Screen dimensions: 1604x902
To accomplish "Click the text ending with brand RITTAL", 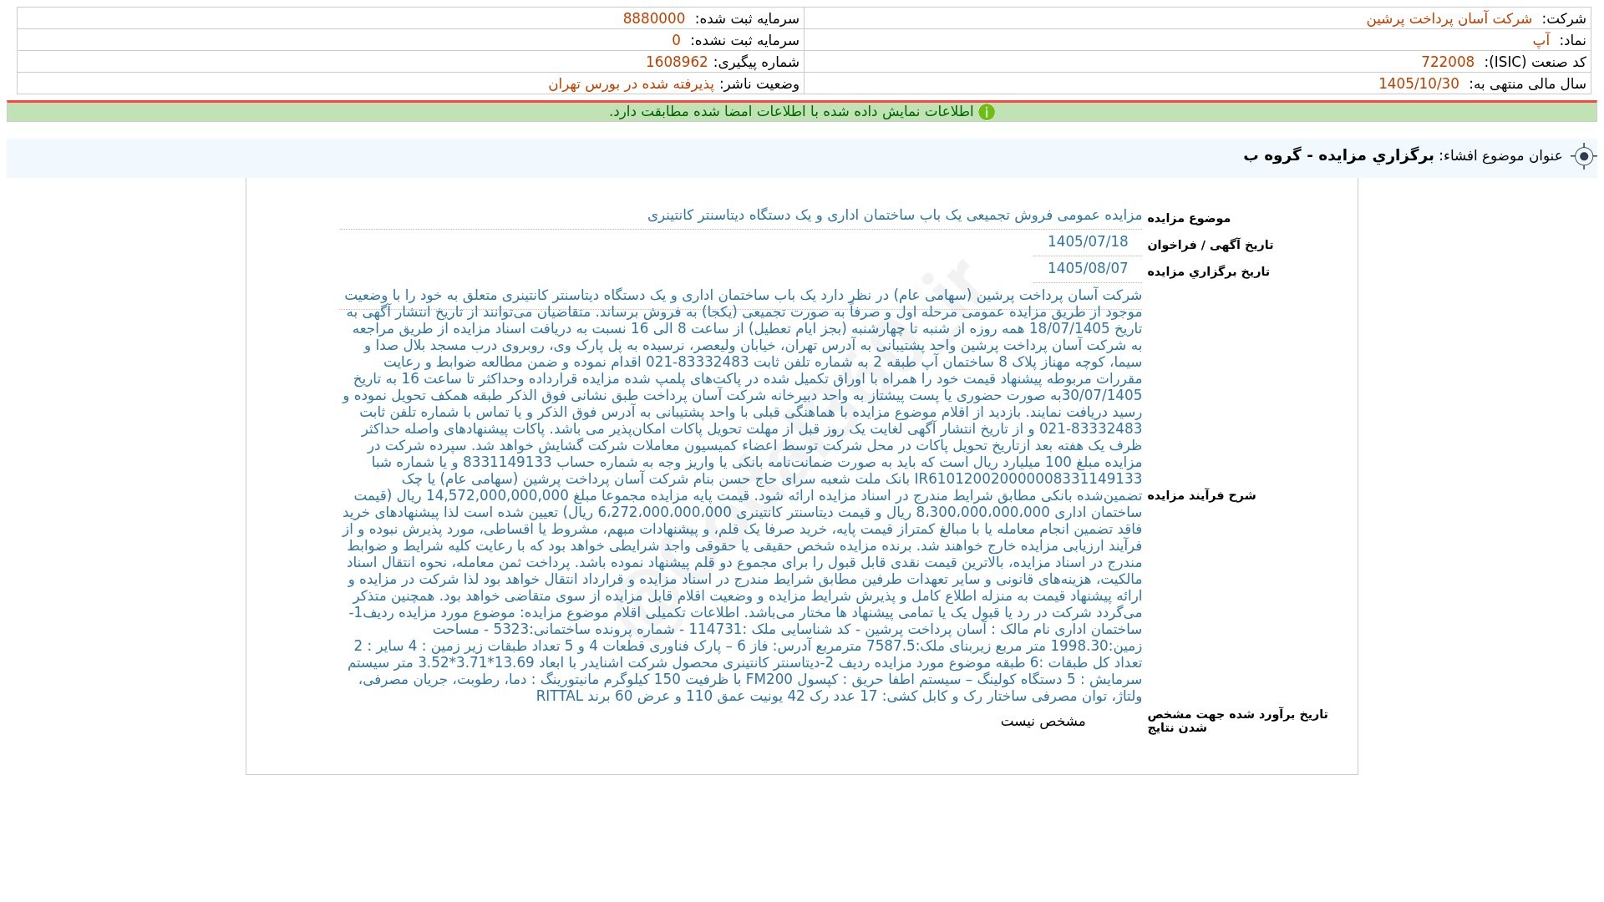I will pyautogui.click(x=839, y=696).
